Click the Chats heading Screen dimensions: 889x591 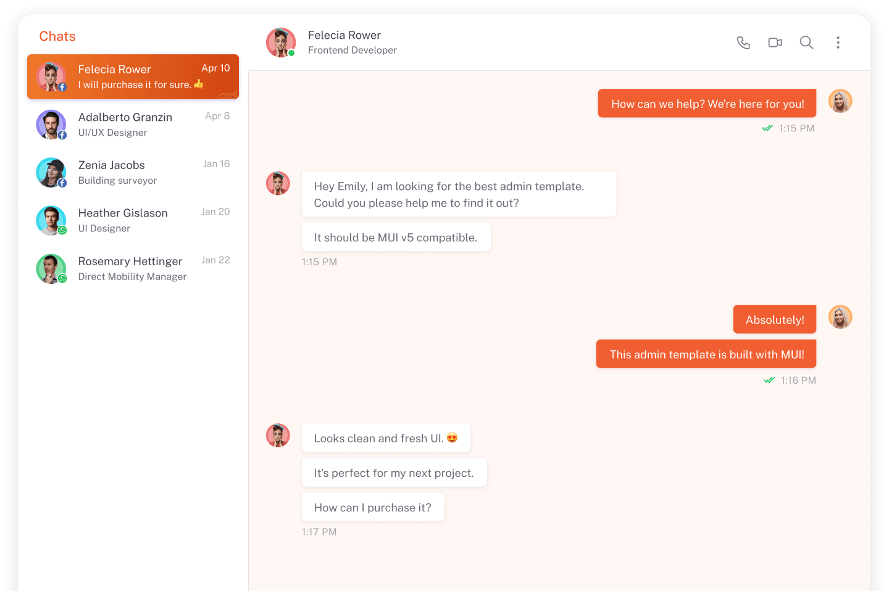57,36
